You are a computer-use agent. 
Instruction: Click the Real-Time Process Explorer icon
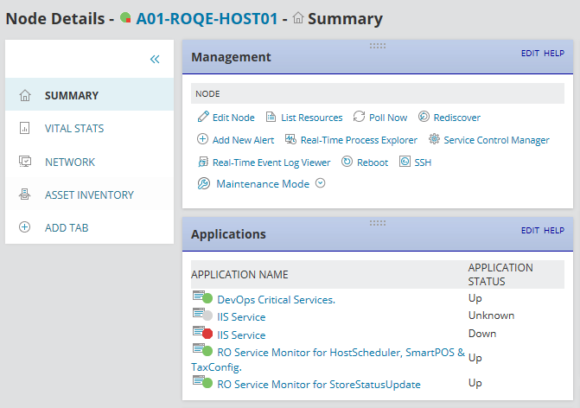coord(290,139)
